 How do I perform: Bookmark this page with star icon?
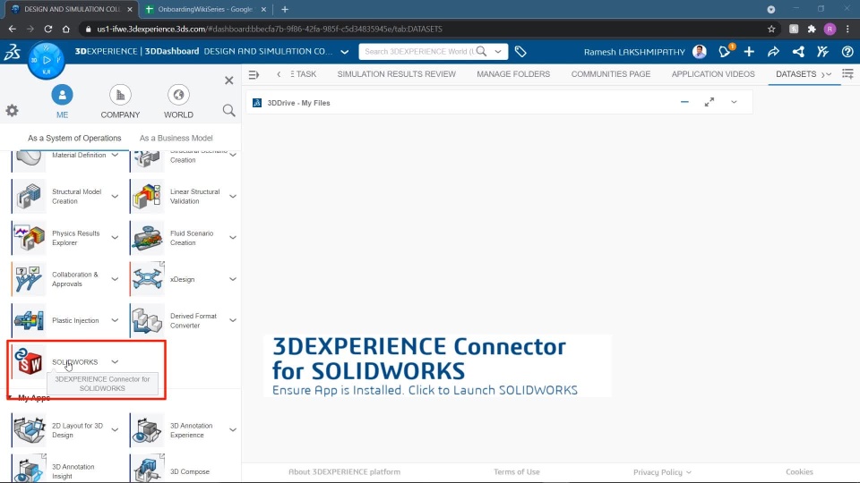click(x=771, y=29)
